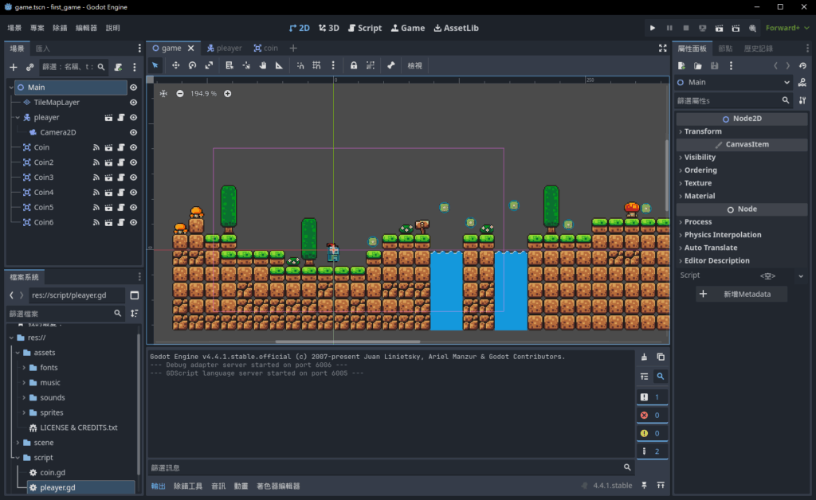Expand the sprites folder
Screen dimensions: 816x500
(24, 412)
